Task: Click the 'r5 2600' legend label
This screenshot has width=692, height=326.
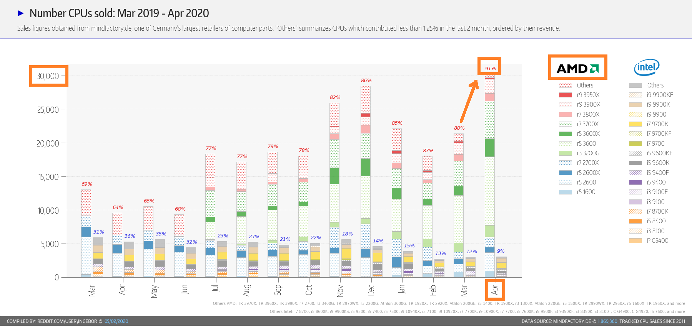Action: 586,183
